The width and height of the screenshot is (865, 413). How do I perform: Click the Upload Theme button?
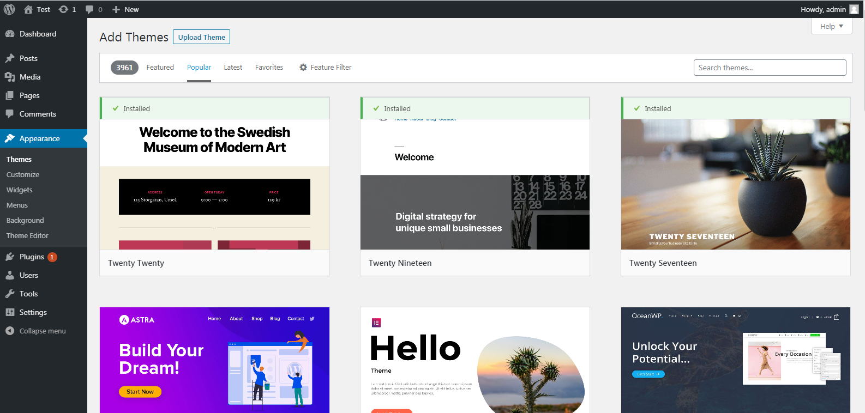pos(201,37)
